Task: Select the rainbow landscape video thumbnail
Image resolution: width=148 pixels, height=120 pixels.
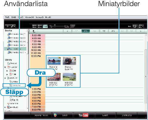Action: 69,77
